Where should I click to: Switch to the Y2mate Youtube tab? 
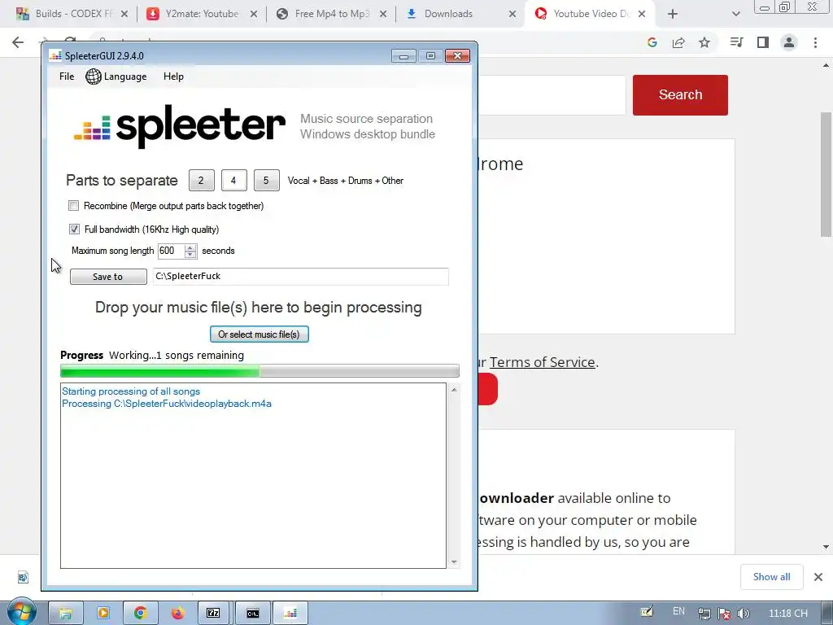point(202,14)
